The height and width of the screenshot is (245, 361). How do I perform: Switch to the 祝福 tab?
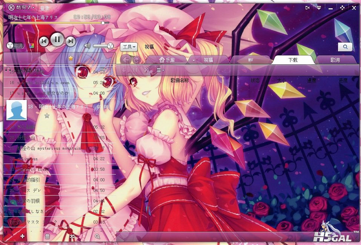(208, 60)
